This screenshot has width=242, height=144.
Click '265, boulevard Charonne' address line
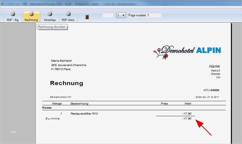click(68, 65)
